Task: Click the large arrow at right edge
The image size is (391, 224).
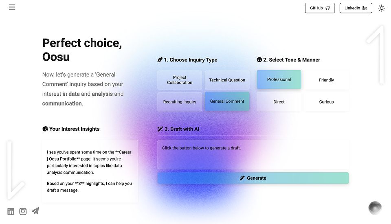Action: tap(375, 55)
